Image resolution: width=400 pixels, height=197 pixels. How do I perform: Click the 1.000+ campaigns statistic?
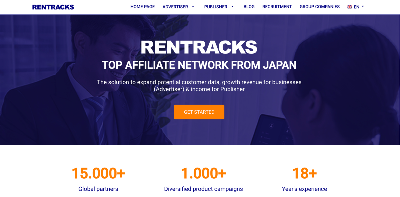coord(203,173)
